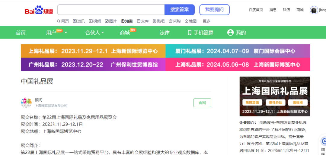Open 广州礼品展 2023.12.20-22 purple banner

pyautogui.click(x=93, y=65)
